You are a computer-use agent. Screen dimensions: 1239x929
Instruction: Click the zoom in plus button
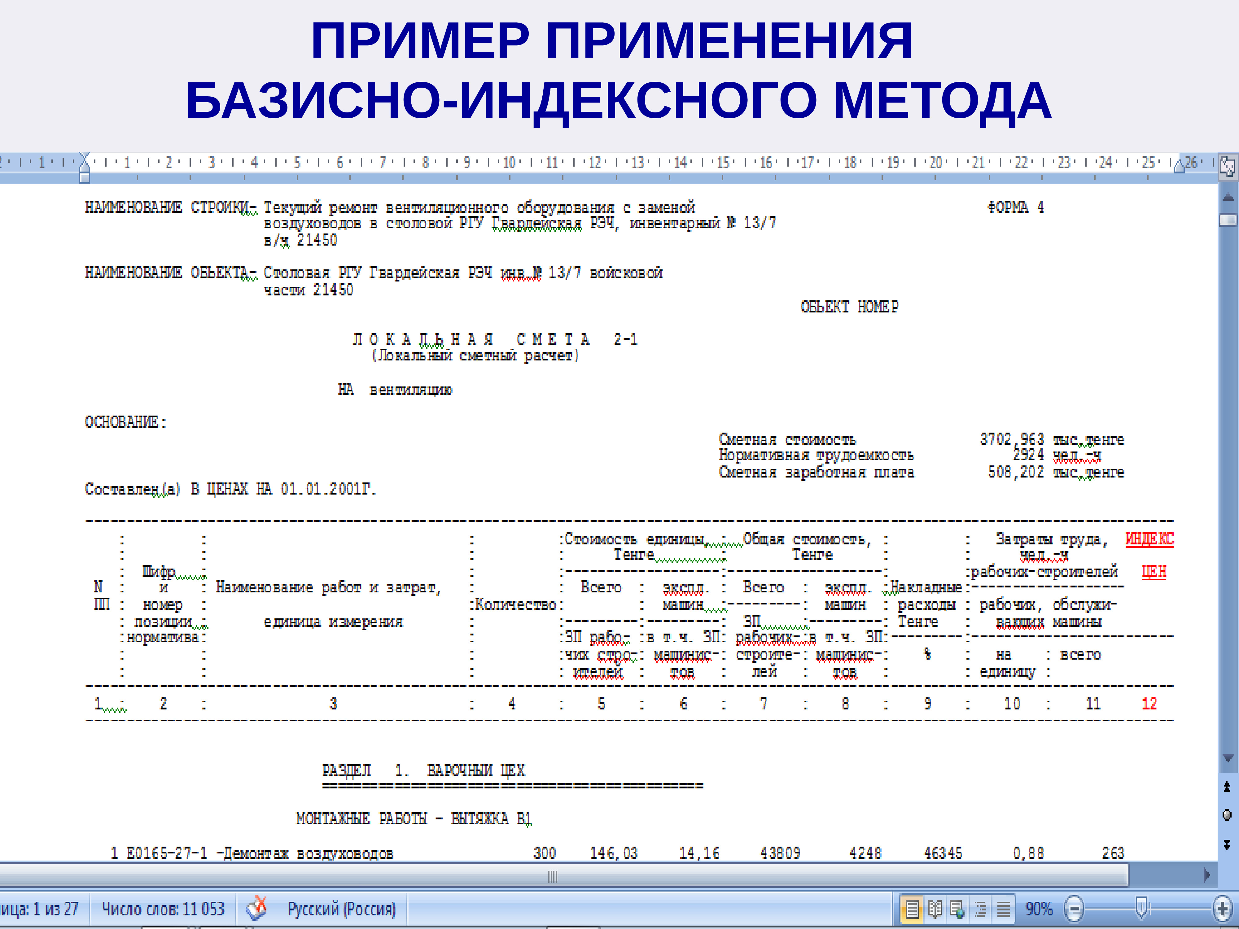[x=1222, y=909]
